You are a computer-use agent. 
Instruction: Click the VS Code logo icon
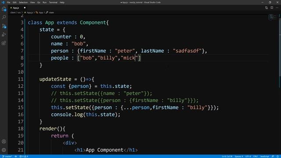[x=3, y=2]
